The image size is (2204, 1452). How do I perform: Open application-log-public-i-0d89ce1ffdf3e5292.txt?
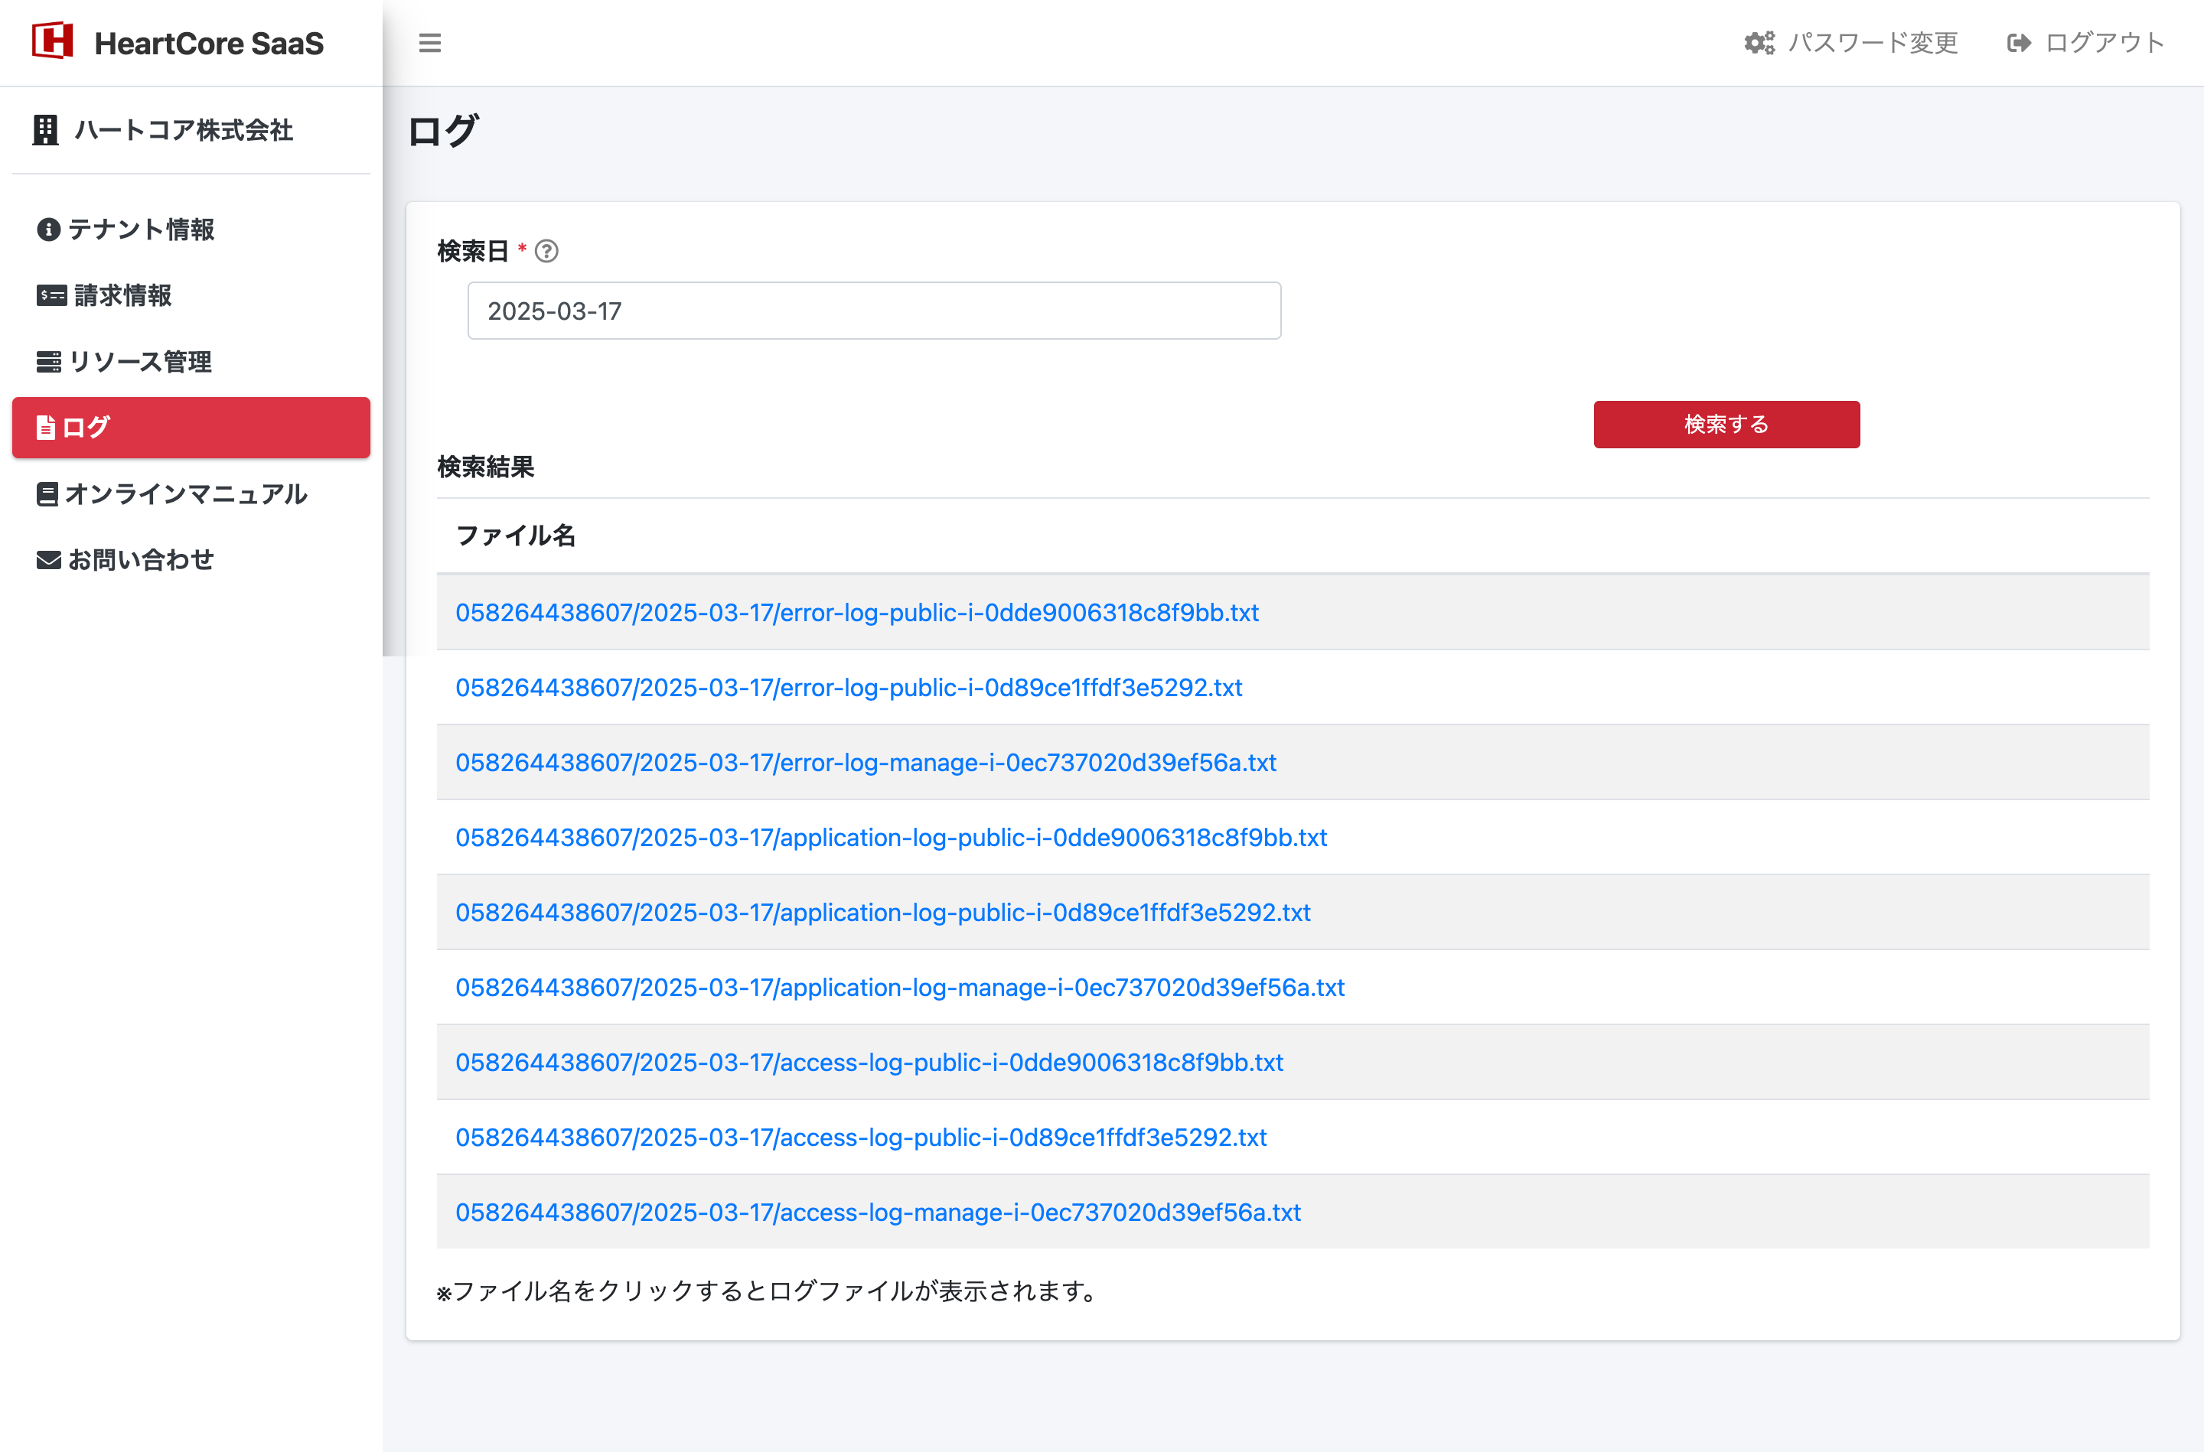[x=882, y=912]
